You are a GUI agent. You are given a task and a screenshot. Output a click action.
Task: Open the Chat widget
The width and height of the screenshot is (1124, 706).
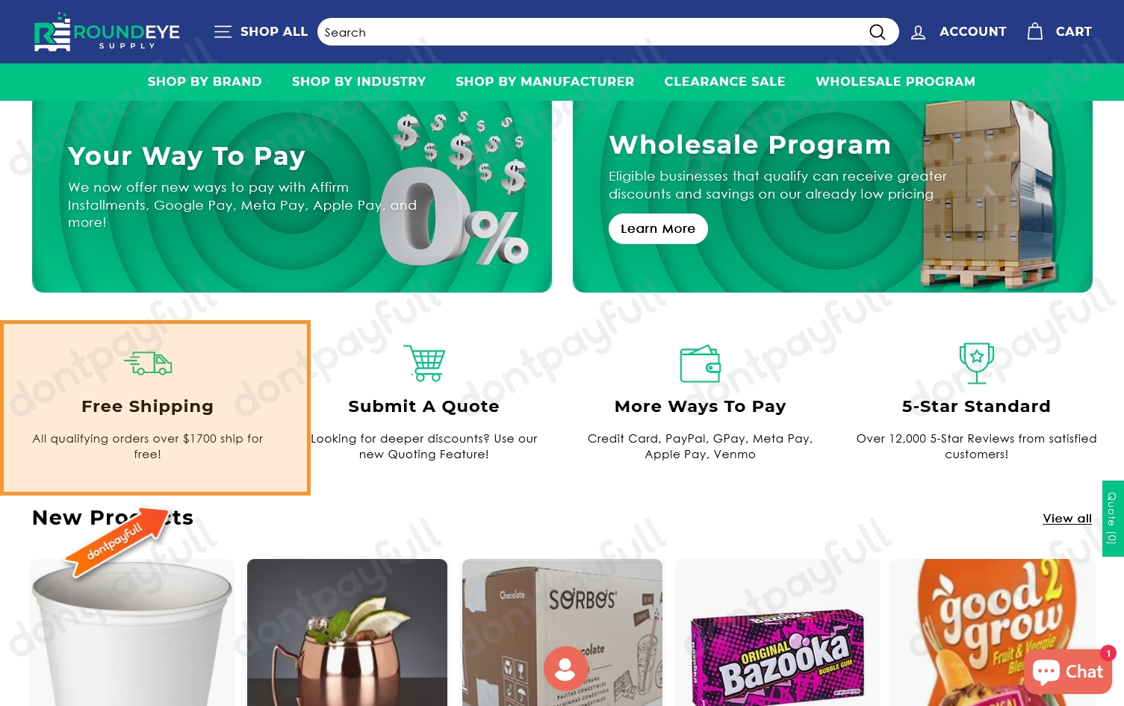(1067, 672)
